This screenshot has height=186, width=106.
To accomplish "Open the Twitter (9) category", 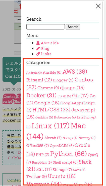I will 36,177.
